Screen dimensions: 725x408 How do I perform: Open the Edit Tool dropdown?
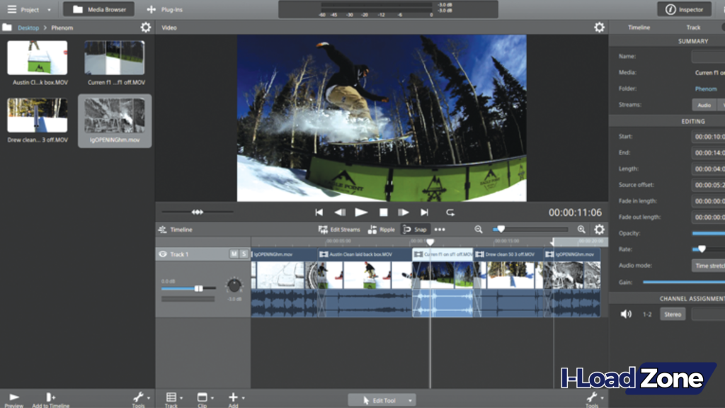point(382,399)
